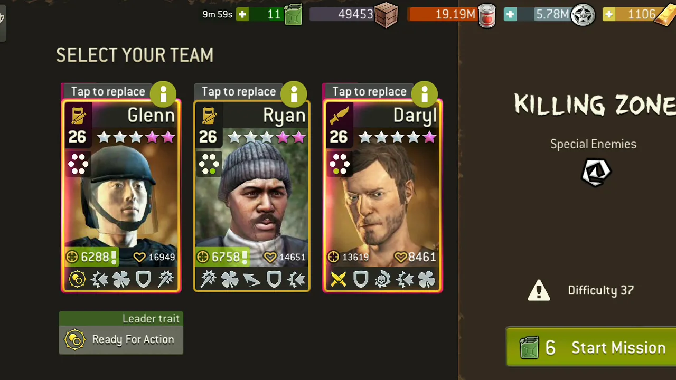Tap the wooden supplies crate icon
The width and height of the screenshot is (676, 380).
pyautogui.click(x=386, y=15)
